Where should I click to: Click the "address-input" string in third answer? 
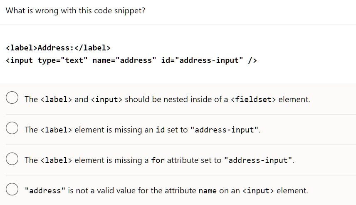[x=258, y=160]
